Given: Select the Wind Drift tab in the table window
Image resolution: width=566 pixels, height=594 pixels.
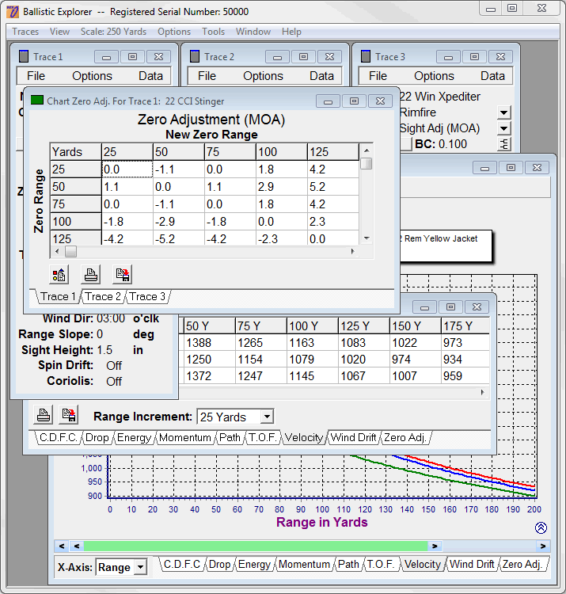Looking at the screenshot, I should coord(353,437).
